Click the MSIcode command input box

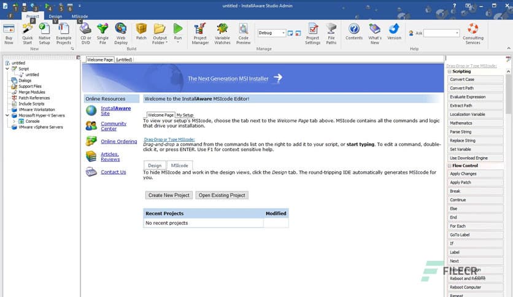pyautogui.click(x=475, y=58)
